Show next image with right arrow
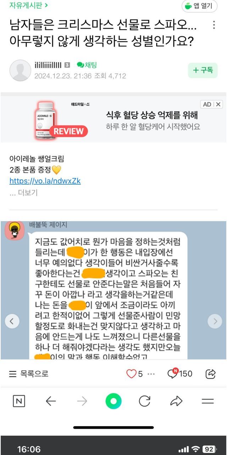This screenshot has width=227, height=455. (215, 321)
